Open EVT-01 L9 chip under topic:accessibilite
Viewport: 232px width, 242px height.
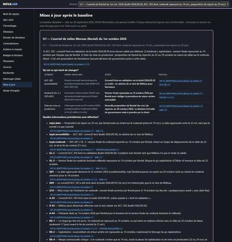coord(71,139)
